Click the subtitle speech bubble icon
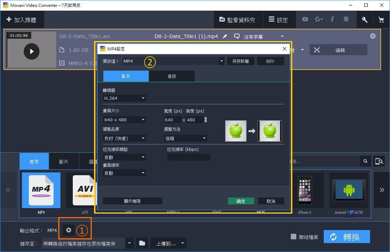 [x=237, y=36]
